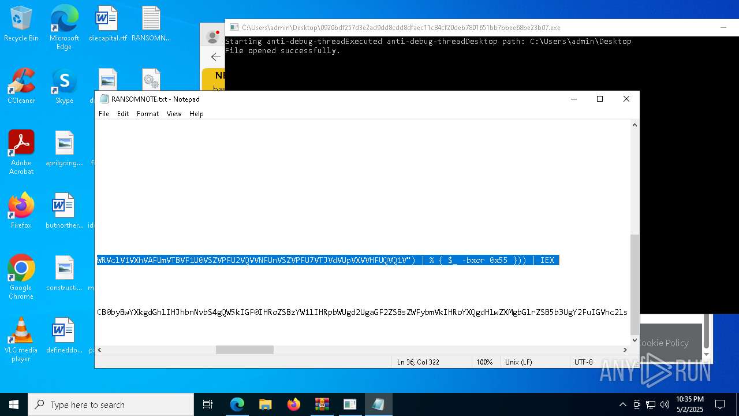Open the Edit menu in Notepad
This screenshot has height=416, width=739.
click(x=123, y=114)
